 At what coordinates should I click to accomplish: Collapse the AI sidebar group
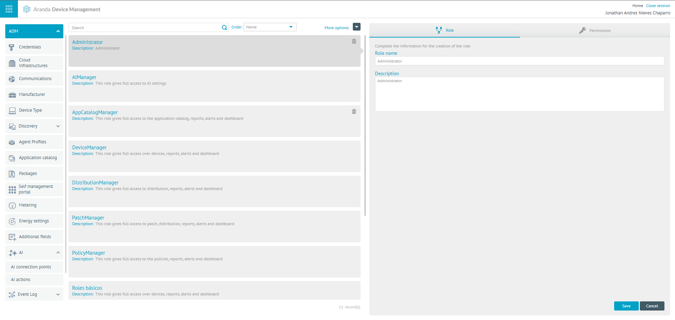(58, 253)
